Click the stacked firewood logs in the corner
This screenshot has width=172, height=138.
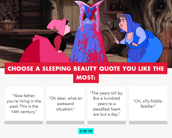10,10
